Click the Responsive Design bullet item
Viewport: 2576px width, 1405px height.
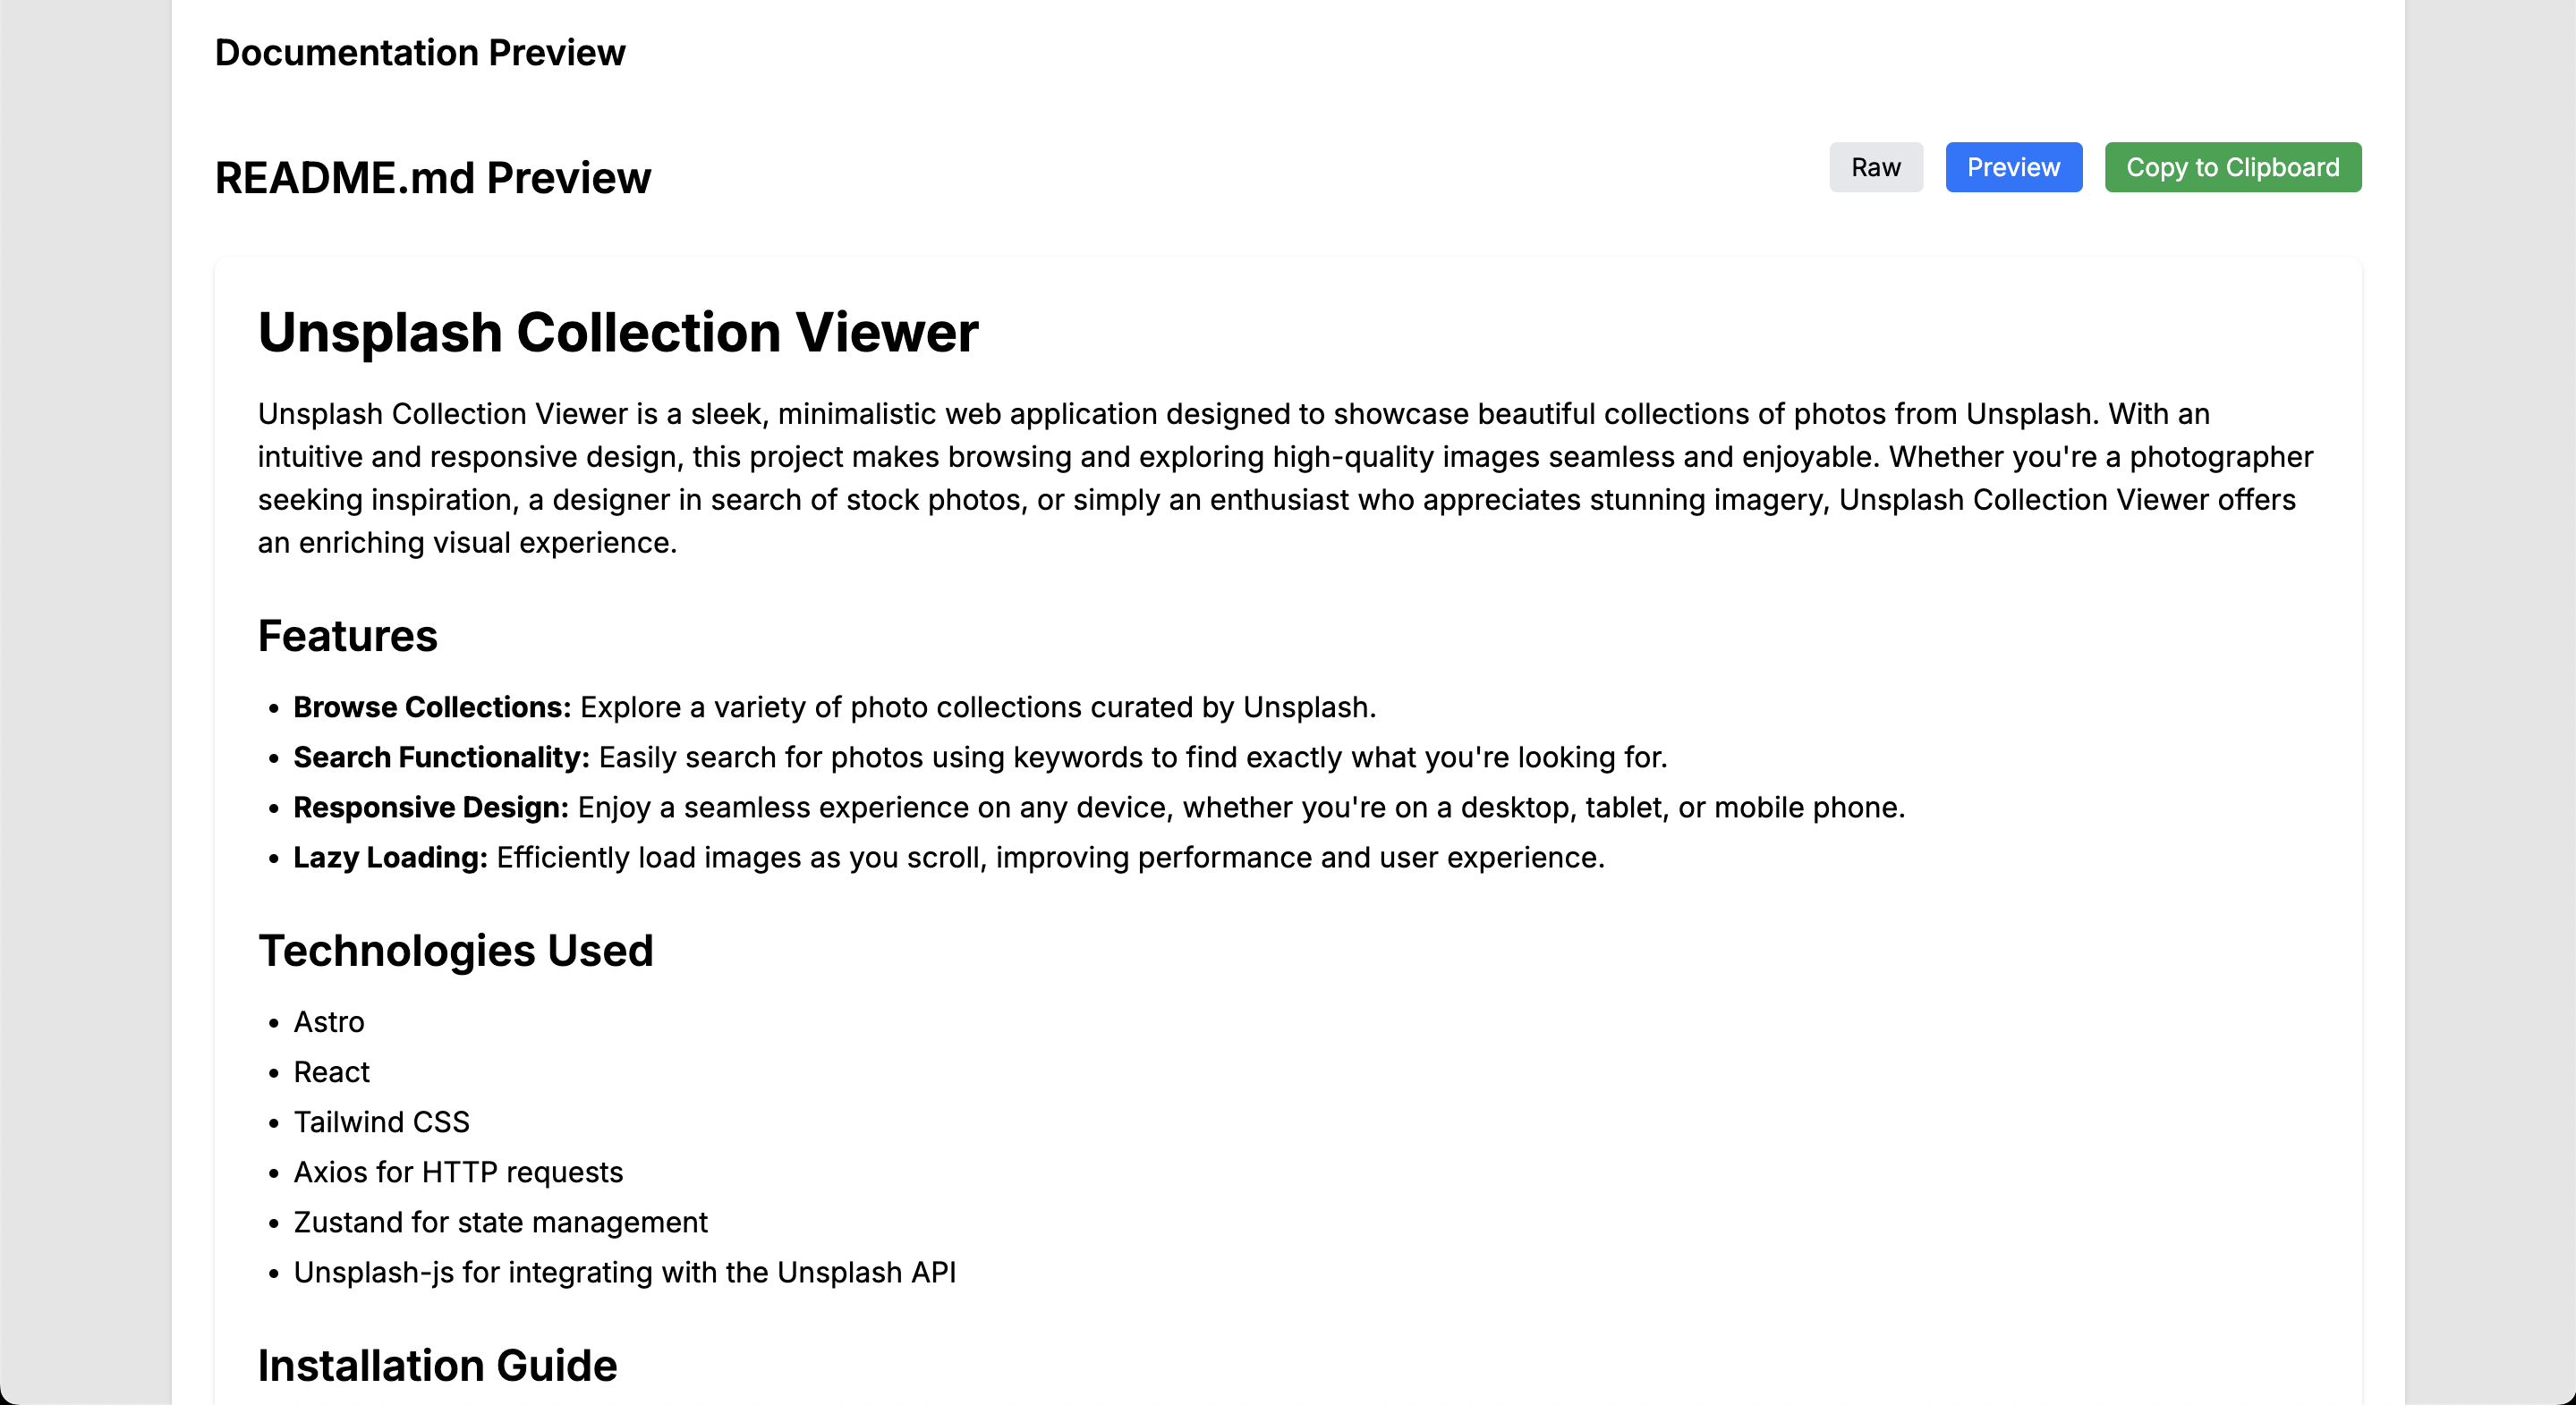(1099, 808)
